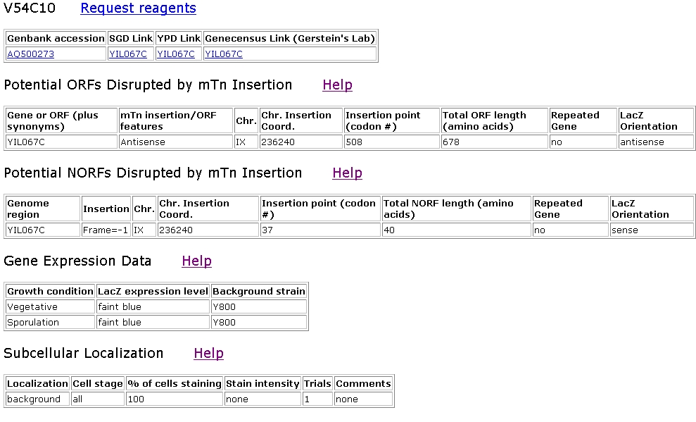This screenshot has width=696, height=422.
Task: Click the NORF LacZ Orientation sense cell
Action: (652, 230)
